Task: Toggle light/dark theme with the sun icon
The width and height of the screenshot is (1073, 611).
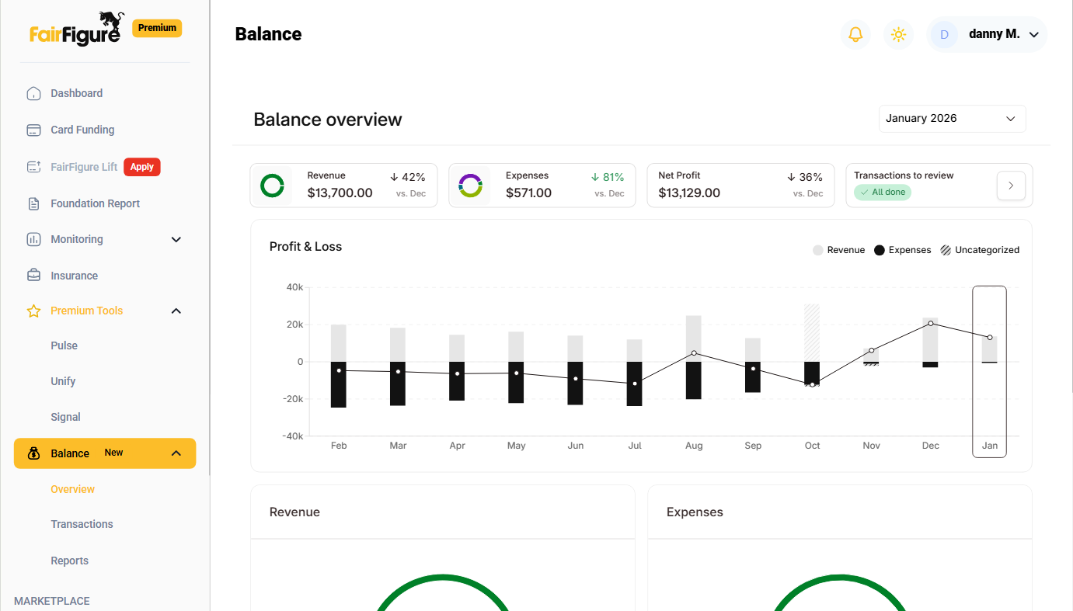Action: (x=898, y=34)
